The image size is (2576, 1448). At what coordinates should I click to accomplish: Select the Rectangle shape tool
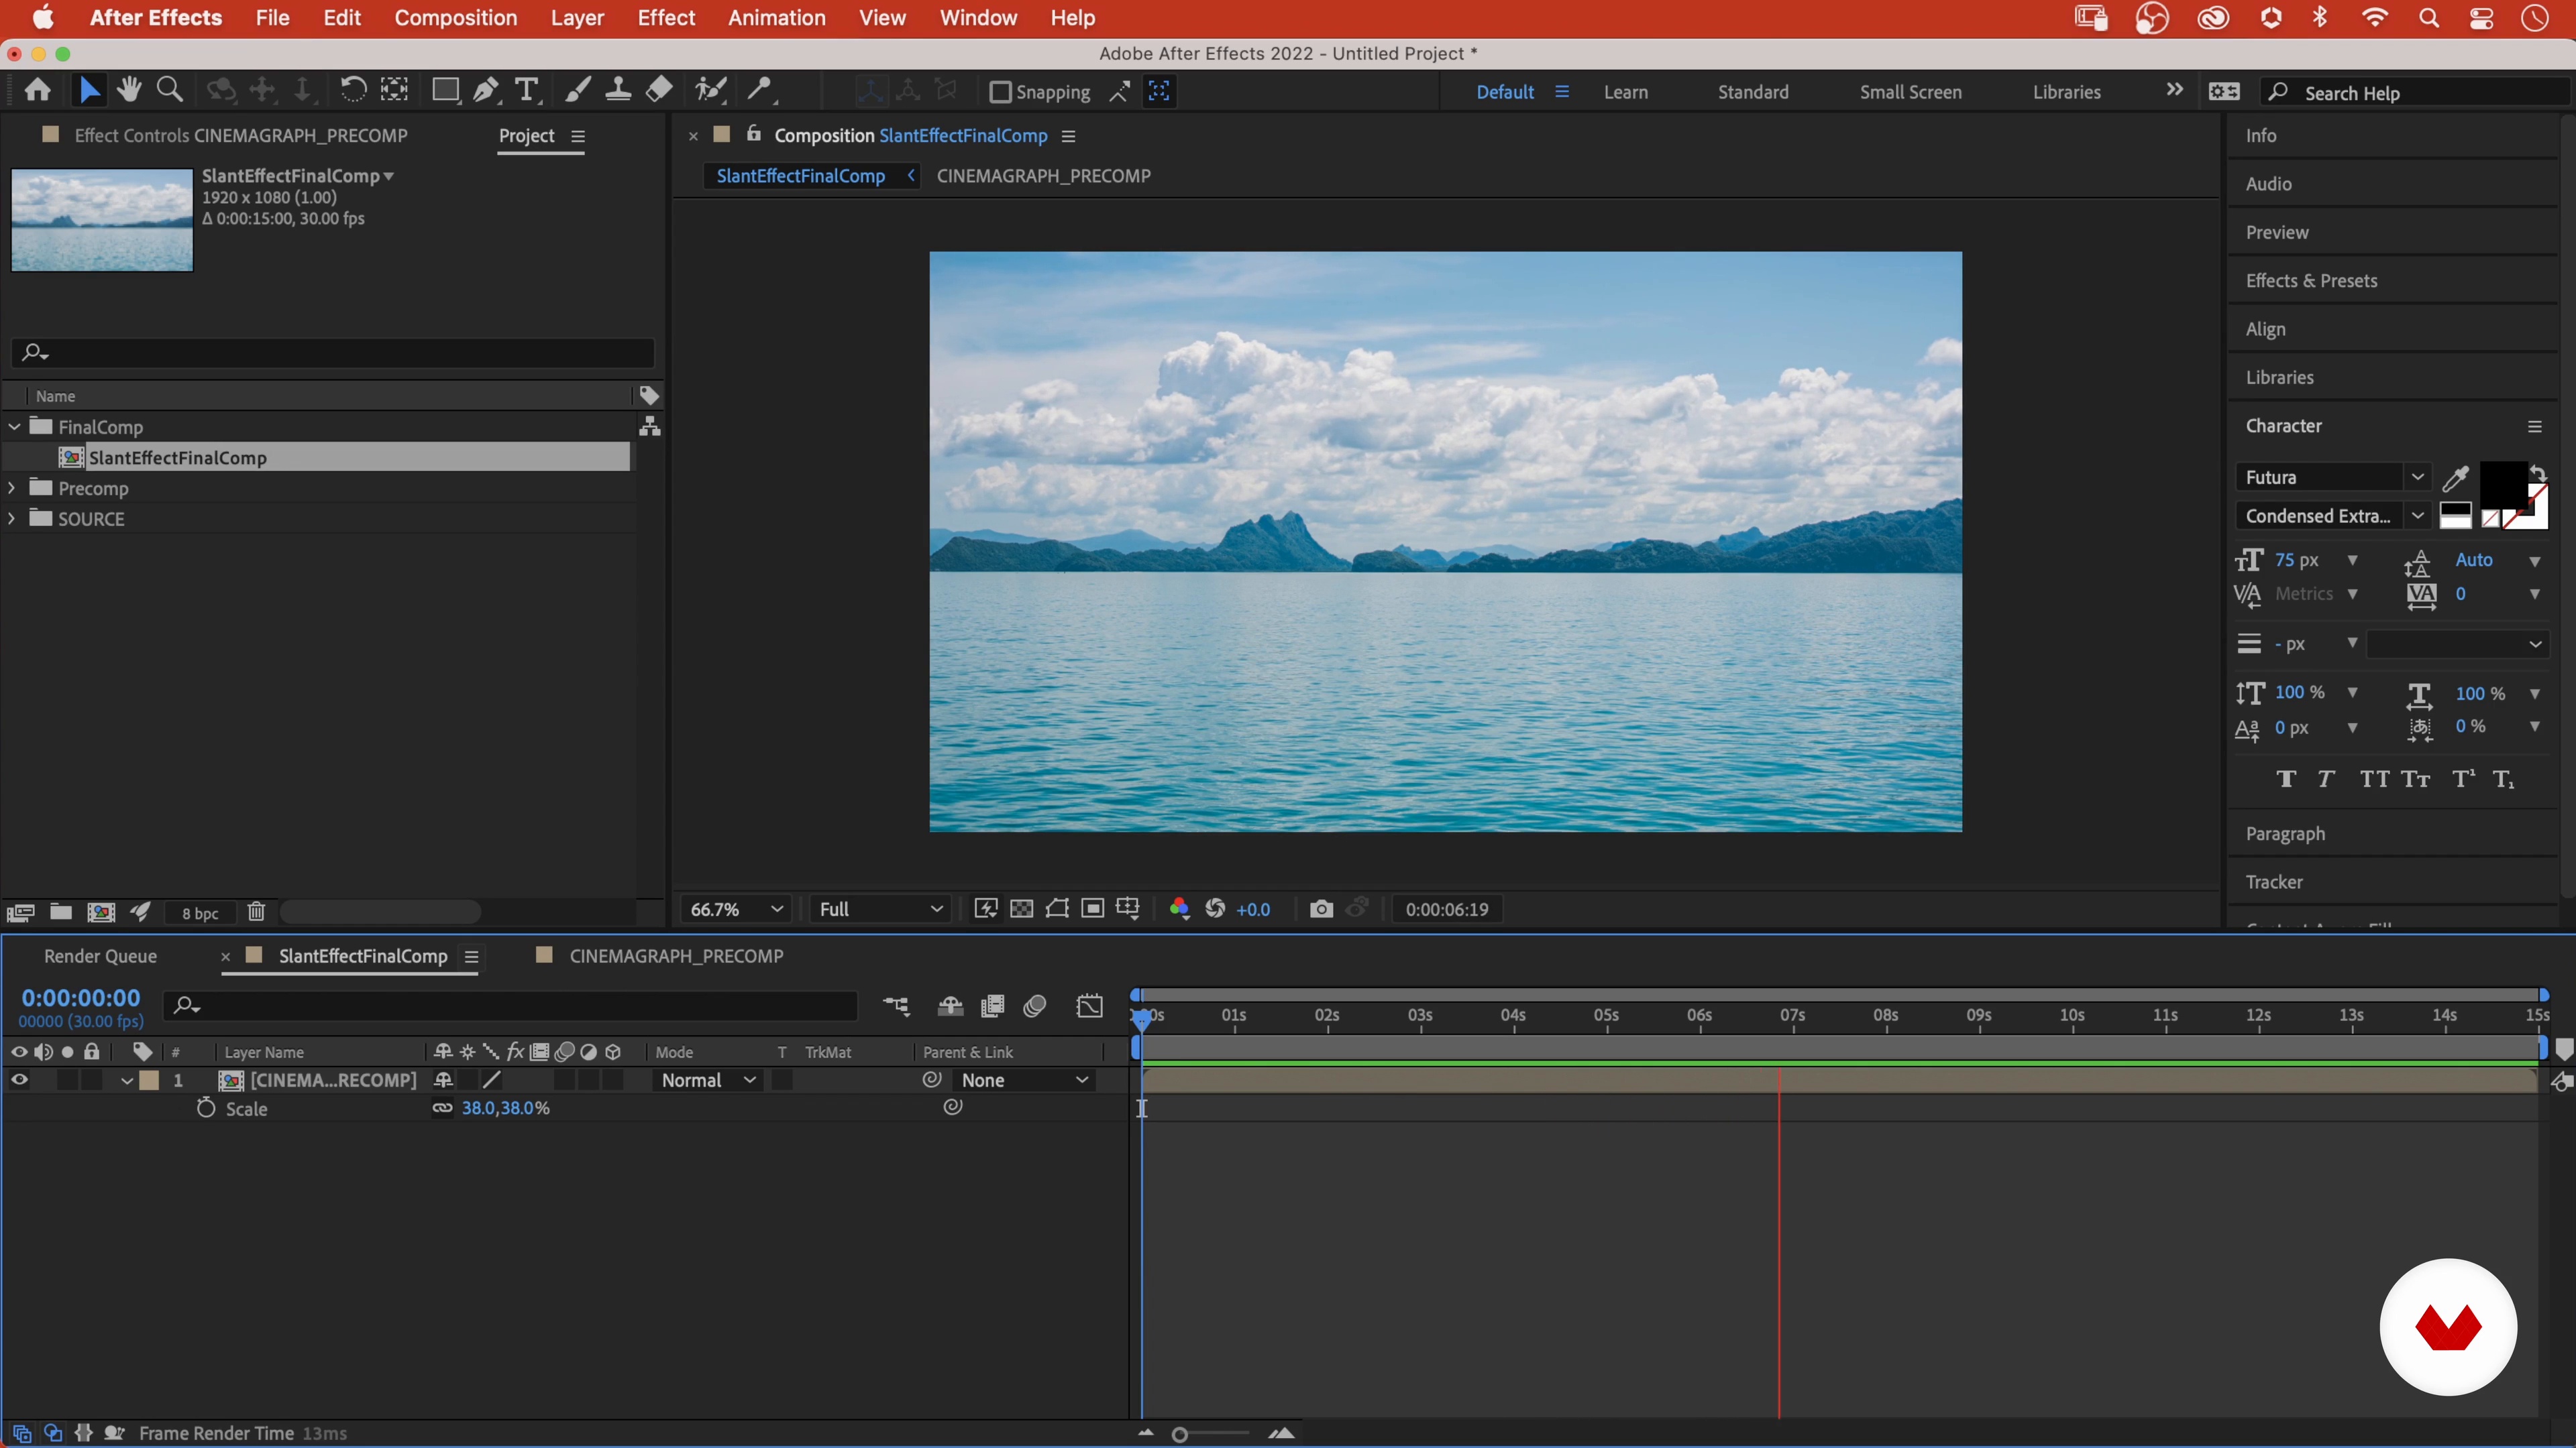445,91
